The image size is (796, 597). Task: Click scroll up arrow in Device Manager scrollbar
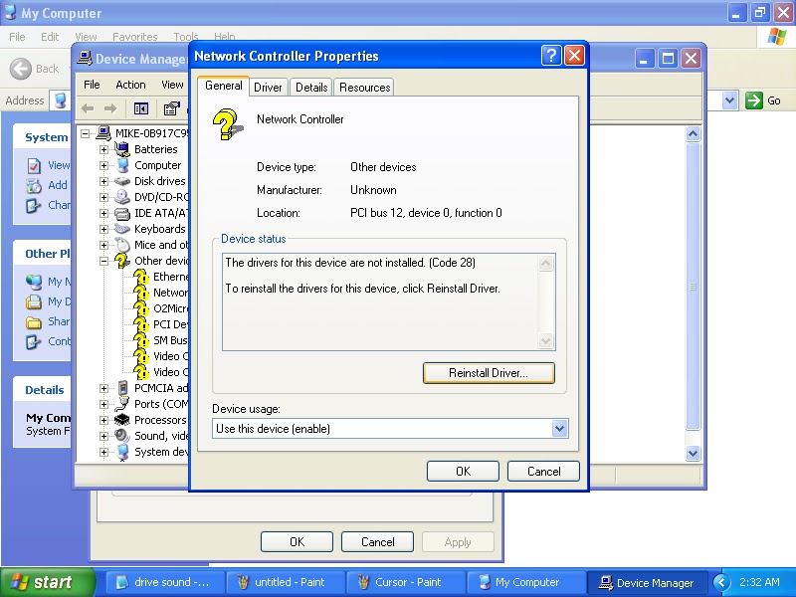693,134
